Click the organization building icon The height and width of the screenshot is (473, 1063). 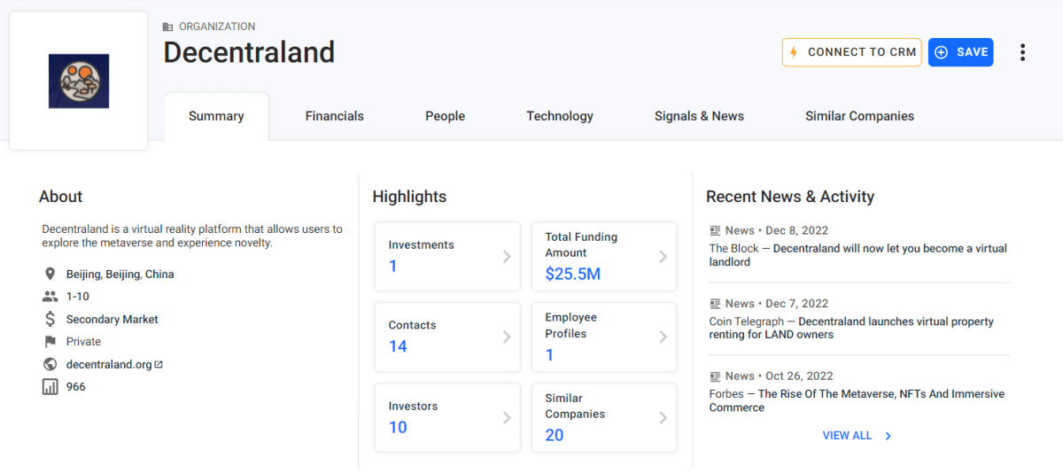[x=168, y=27]
